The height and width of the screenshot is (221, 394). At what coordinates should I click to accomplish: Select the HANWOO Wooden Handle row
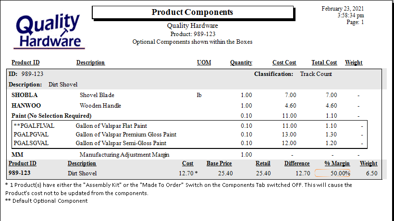click(x=186, y=106)
